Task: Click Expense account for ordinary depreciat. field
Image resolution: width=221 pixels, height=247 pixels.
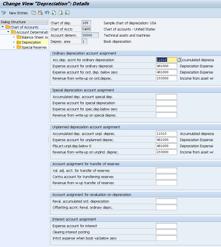Action: [x=166, y=66]
